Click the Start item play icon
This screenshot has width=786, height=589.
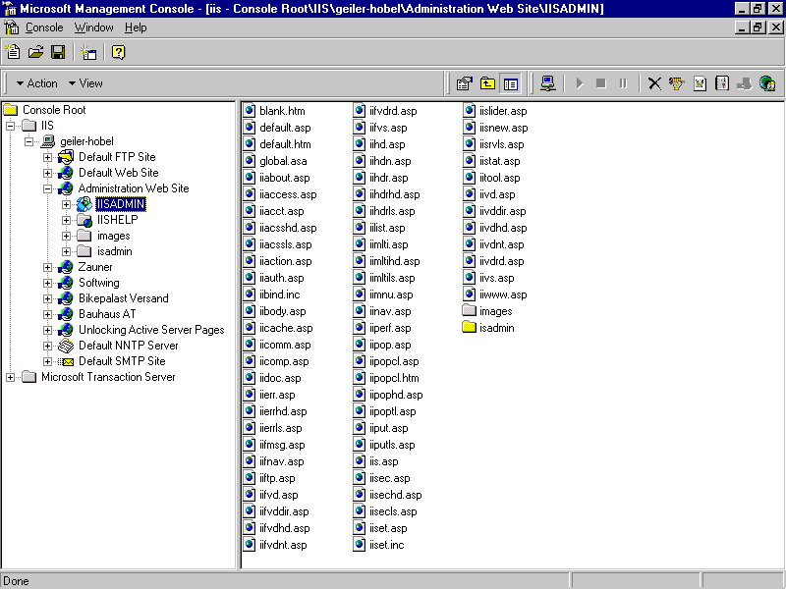[580, 83]
